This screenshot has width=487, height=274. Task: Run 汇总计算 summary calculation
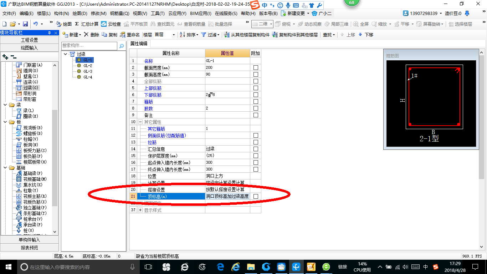point(87,24)
